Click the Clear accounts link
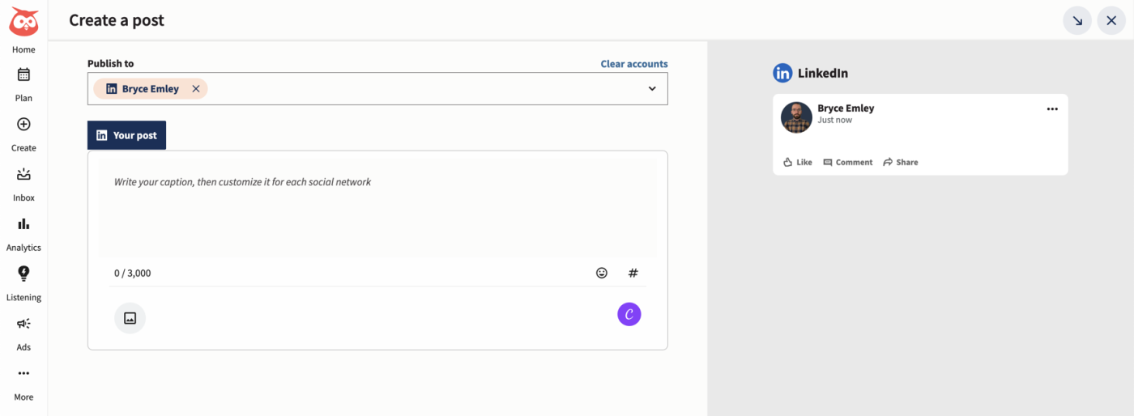This screenshot has height=416, width=1134. coord(634,64)
